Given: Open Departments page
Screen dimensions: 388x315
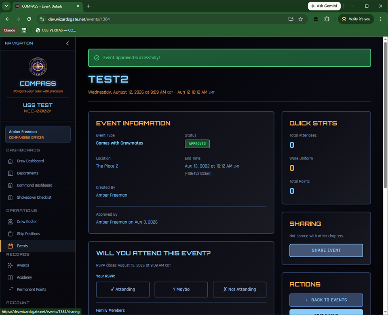Looking at the screenshot, I should point(27,173).
